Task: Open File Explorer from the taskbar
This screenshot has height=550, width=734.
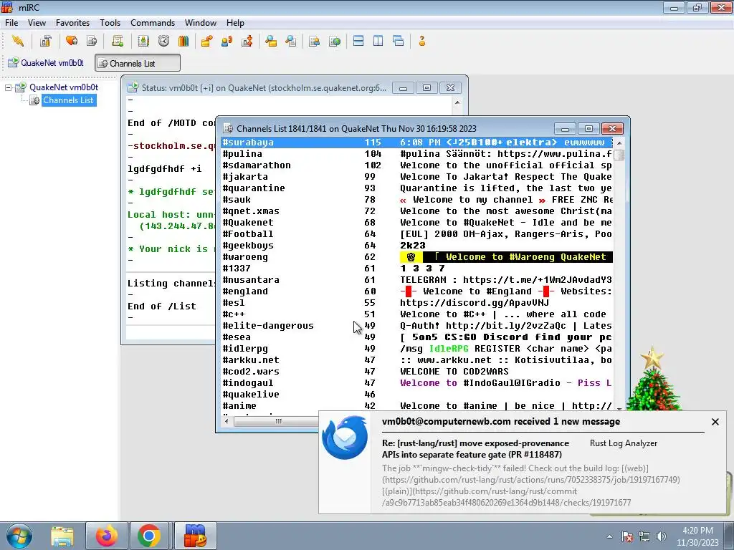Action: [x=62, y=536]
